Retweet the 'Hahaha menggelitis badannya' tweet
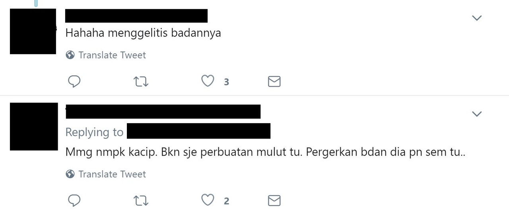 point(141,82)
